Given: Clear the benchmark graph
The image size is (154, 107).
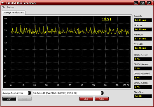Looking at the screenshot, I should click(102, 99).
